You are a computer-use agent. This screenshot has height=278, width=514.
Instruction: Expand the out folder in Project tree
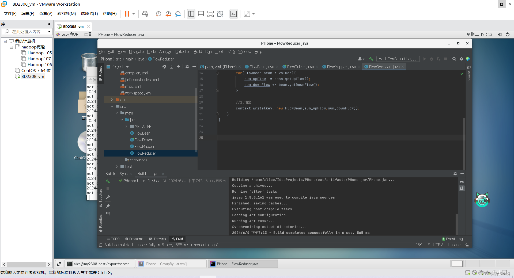pos(112,100)
